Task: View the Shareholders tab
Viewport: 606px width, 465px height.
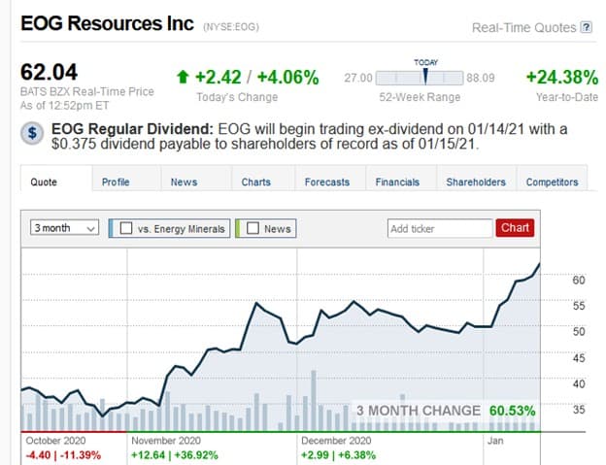Action: click(x=476, y=182)
